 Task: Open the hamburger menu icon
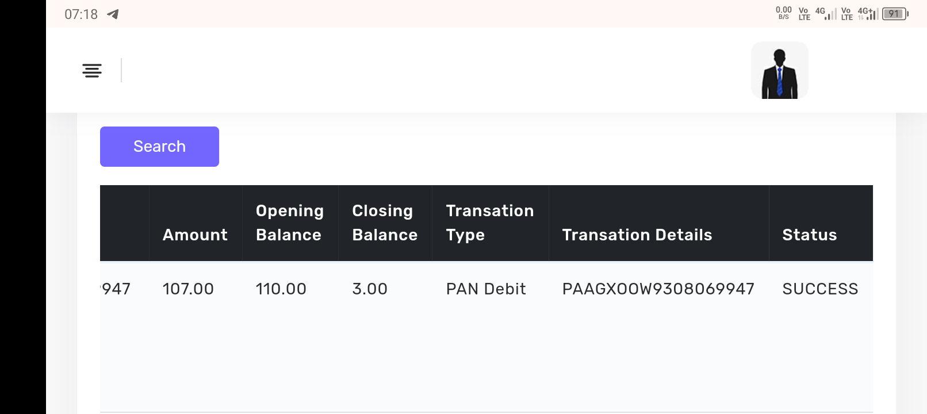[92, 71]
